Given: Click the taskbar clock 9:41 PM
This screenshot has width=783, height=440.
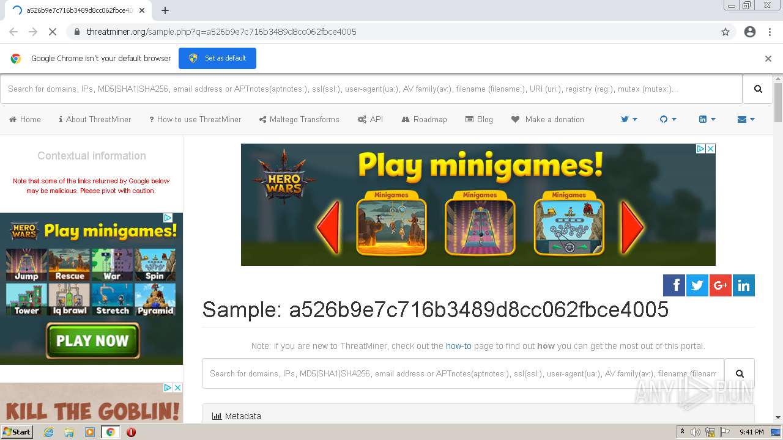Looking at the screenshot, I should pos(751,432).
